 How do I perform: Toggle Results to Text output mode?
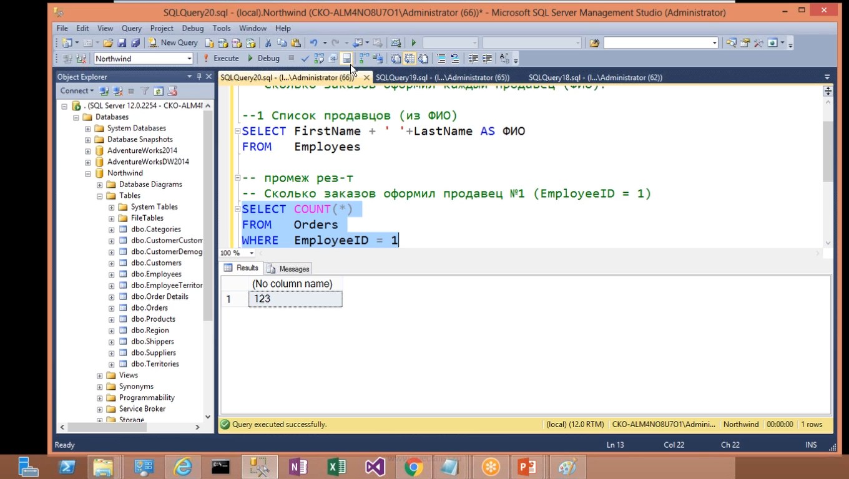click(x=395, y=59)
